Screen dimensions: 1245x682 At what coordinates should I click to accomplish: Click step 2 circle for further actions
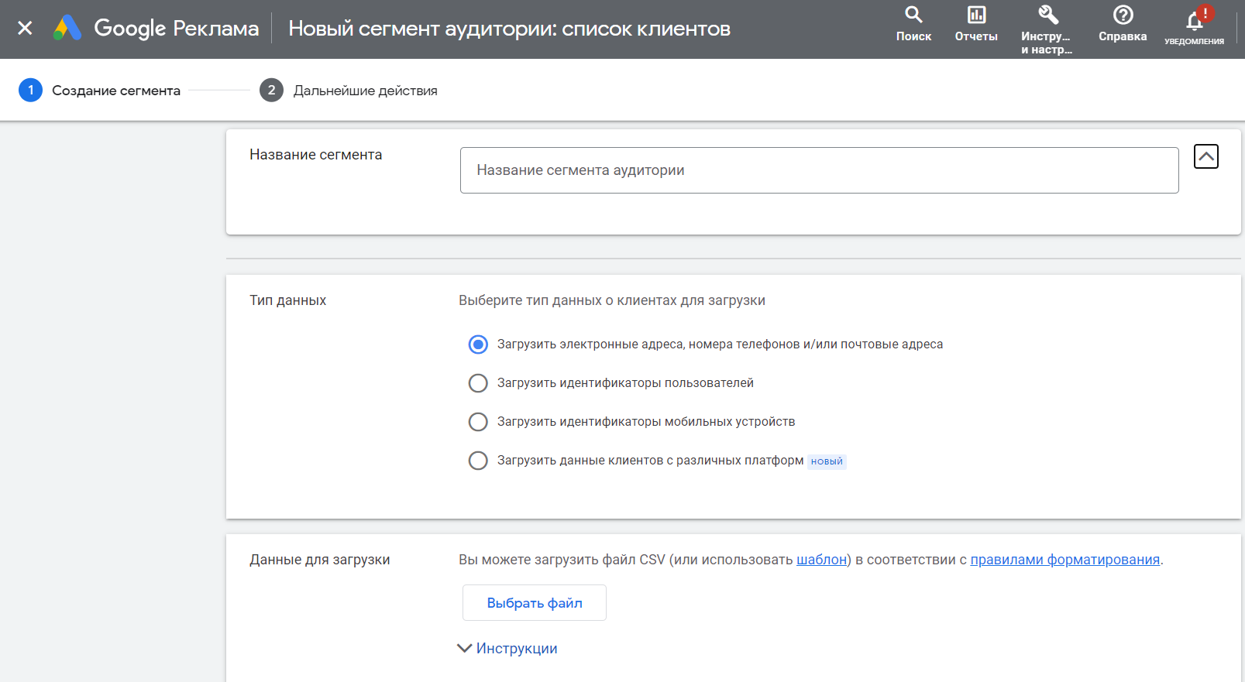point(271,91)
